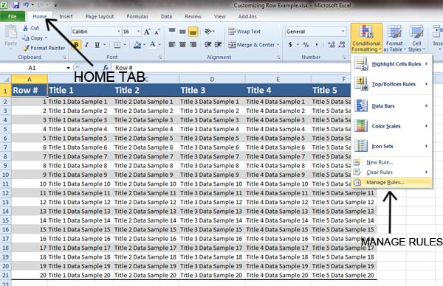443x286 pixels.
Task: Switch to the Review tab
Action: click(193, 16)
